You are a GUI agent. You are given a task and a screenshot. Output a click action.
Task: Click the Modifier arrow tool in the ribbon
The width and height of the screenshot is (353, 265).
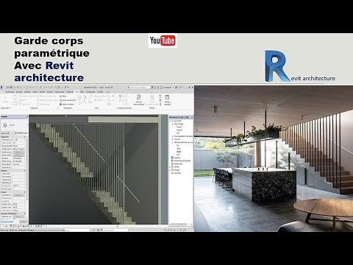(x=5, y=99)
